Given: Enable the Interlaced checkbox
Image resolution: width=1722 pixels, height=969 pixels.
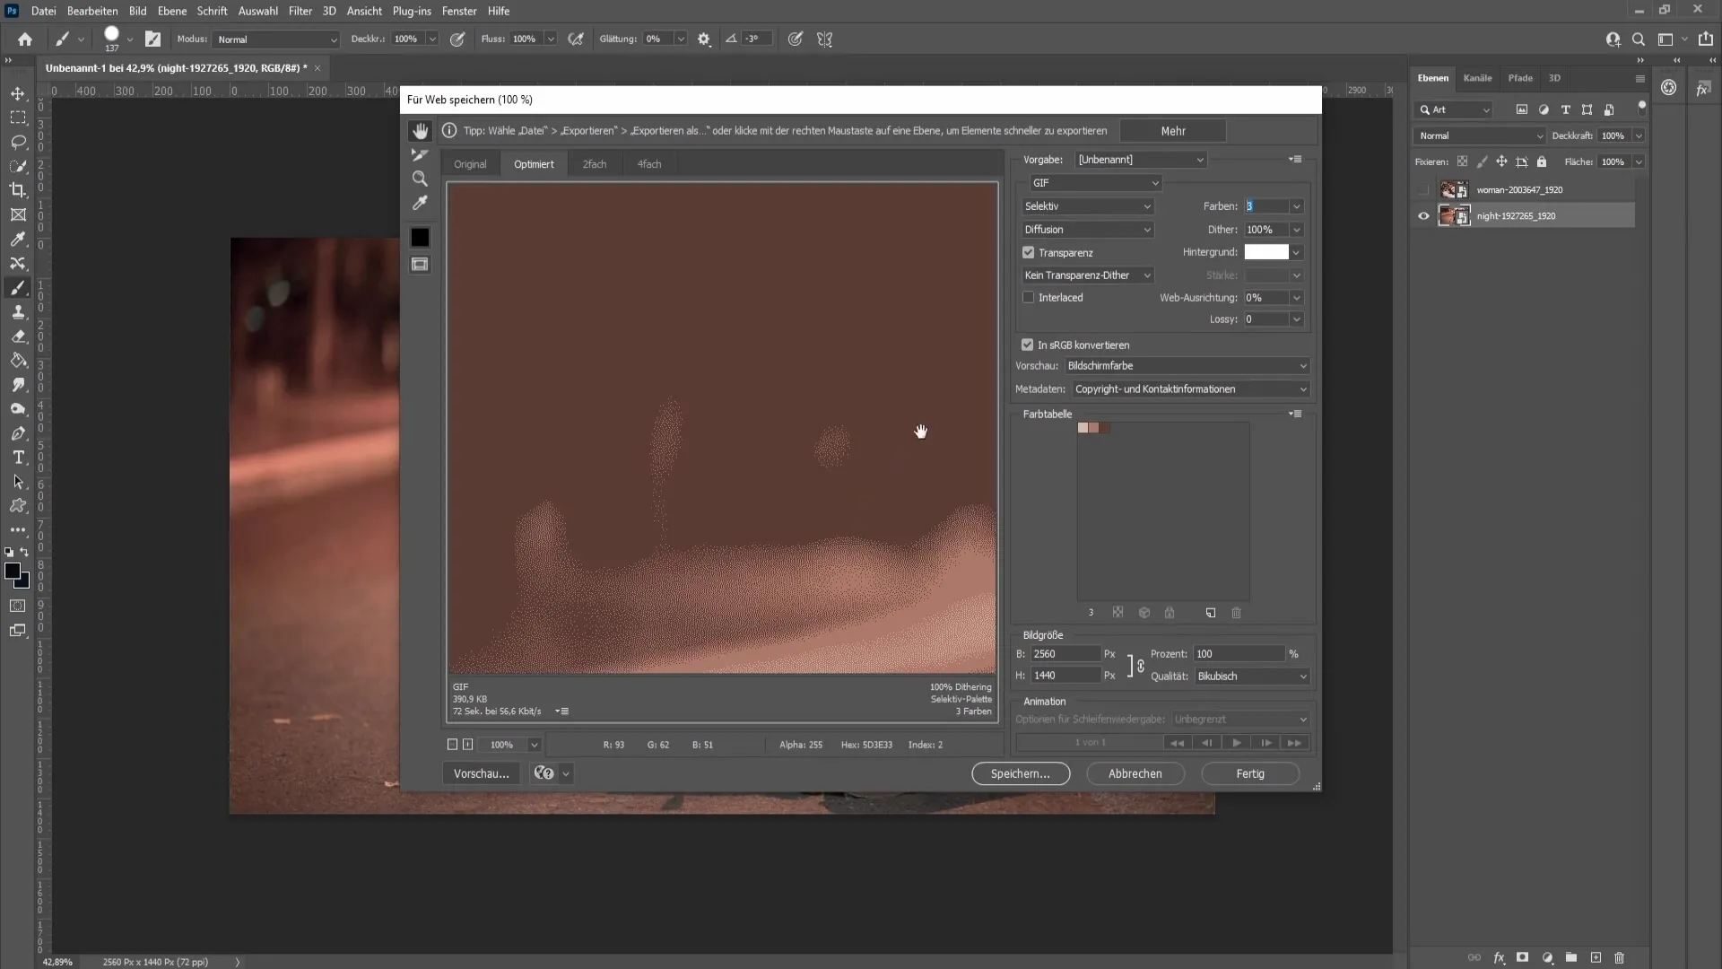Looking at the screenshot, I should (1029, 298).
